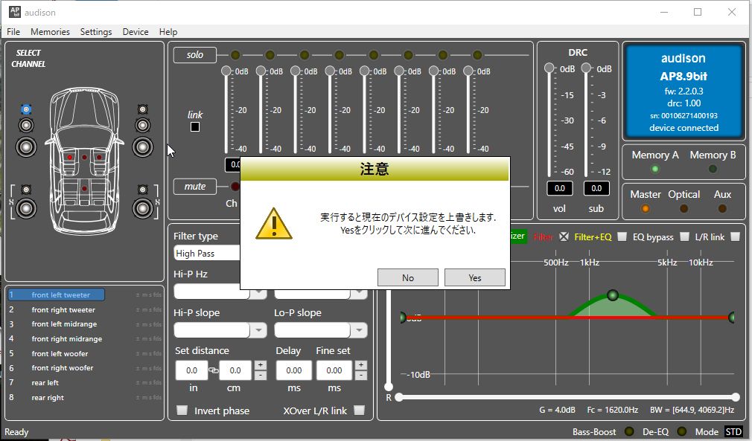Click Yes to confirm overwriting device settings
This screenshot has width=752, height=441.
pyautogui.click(x=475, y=277)
